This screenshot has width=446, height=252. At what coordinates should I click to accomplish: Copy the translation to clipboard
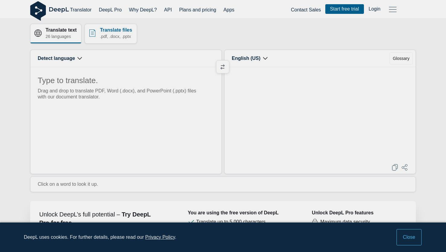pos(395,167)
